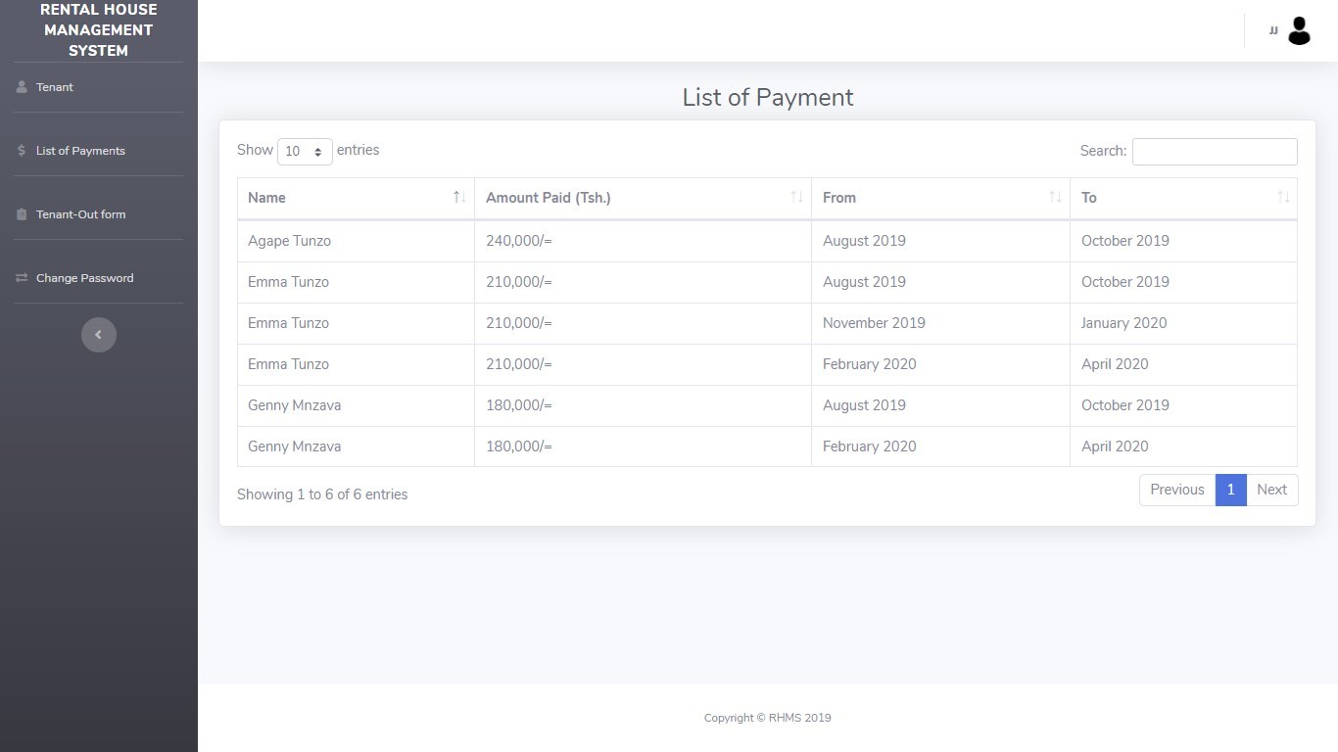This screenshot has width=1338, height=752.
Task: Go to Change Password page
Action: [84, 278]
